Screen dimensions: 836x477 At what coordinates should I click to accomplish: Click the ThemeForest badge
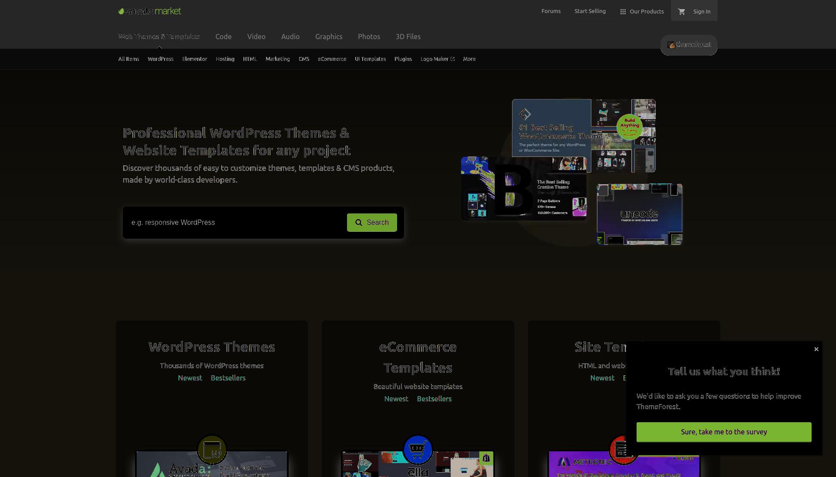point(689,45)
